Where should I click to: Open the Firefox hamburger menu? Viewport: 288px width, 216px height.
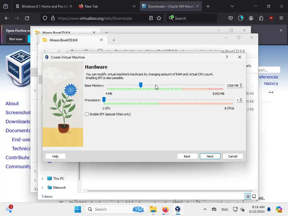point(281,18)
